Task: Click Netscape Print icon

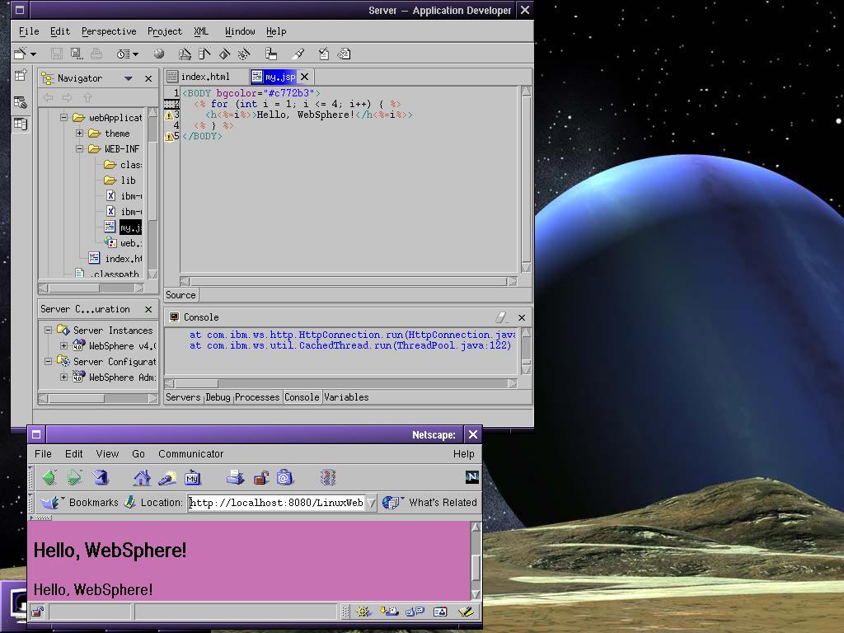Action: click(235, 477)
